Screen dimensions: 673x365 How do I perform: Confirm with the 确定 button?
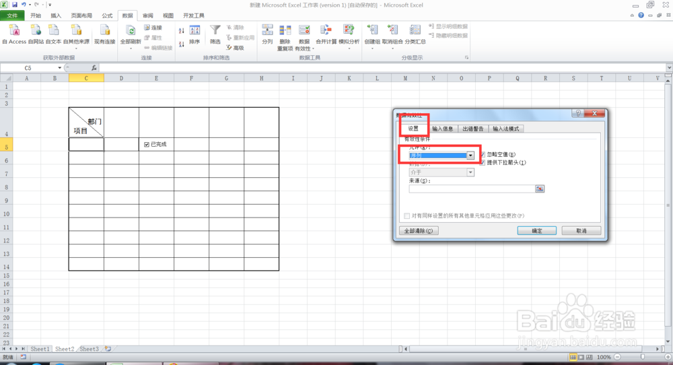[537, 231]
